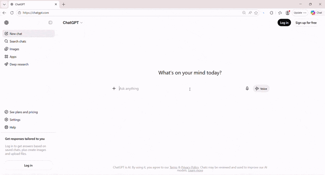Click the browser Update button

tap(300, 13)
